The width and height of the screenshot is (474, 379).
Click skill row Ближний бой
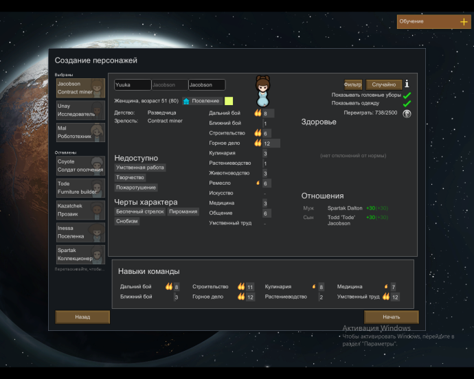[x=239, y=124]
